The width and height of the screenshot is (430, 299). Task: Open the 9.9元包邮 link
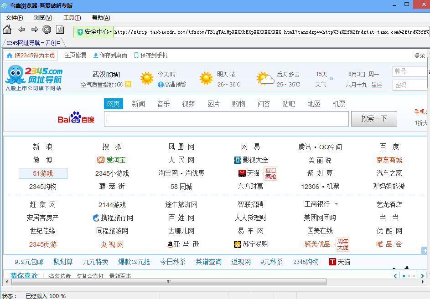coord(29,262)
